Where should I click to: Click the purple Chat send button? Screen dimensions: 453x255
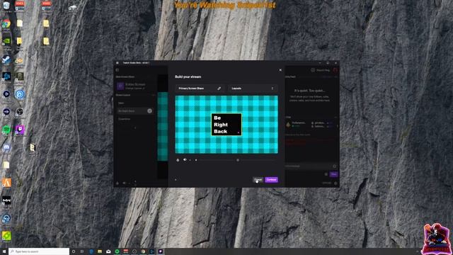333,174
